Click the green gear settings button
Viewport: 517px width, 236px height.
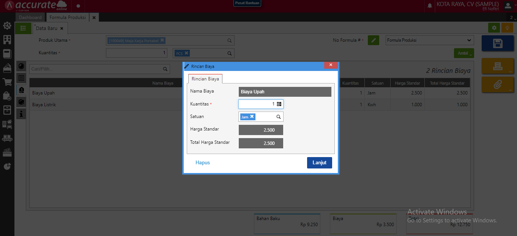(494, 28)
